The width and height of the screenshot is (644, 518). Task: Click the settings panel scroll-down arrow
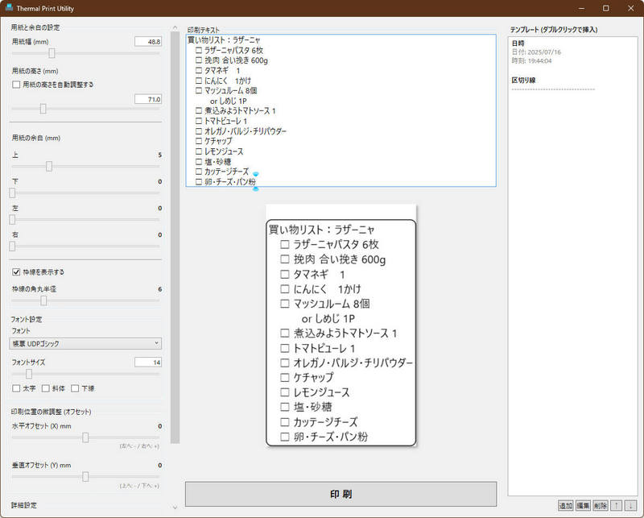click(175, 508)
